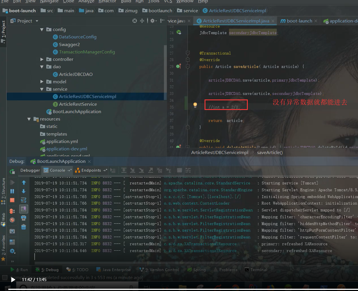Viewport: 358px width, 291px height.
Task: Click the Rerun debug icon
Action: coord(12,171)
